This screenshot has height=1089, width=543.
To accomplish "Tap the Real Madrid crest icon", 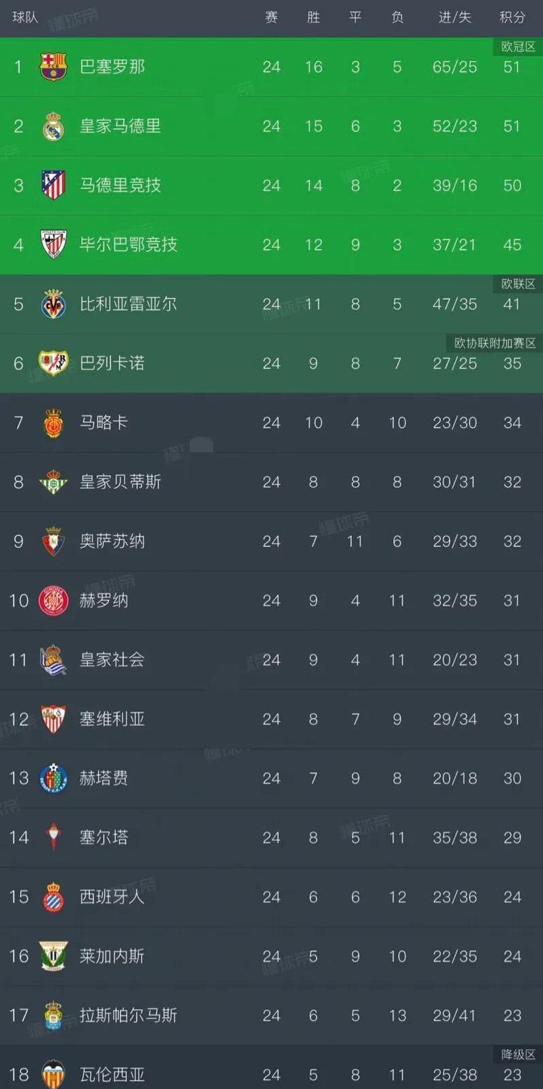I will tap(53, 126).
